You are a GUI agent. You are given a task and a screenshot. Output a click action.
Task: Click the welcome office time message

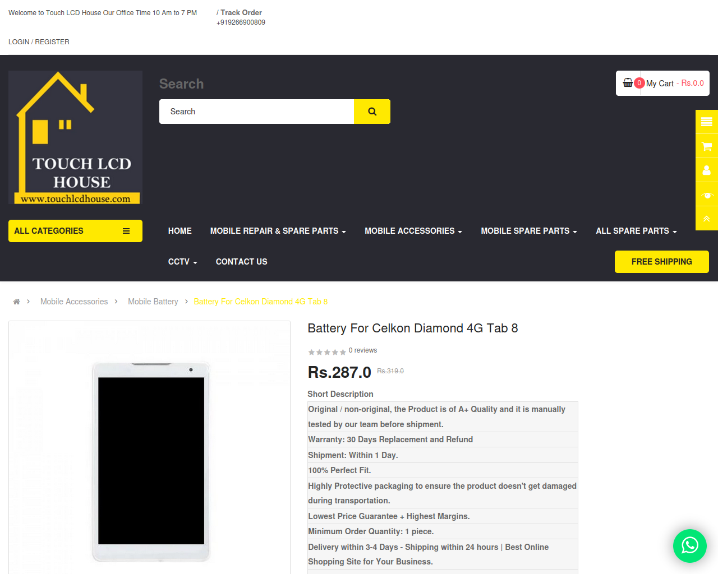pyautogui.click(x=103, y=13)
